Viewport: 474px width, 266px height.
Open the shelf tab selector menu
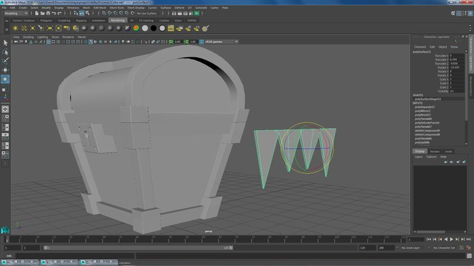click(7, 20)
